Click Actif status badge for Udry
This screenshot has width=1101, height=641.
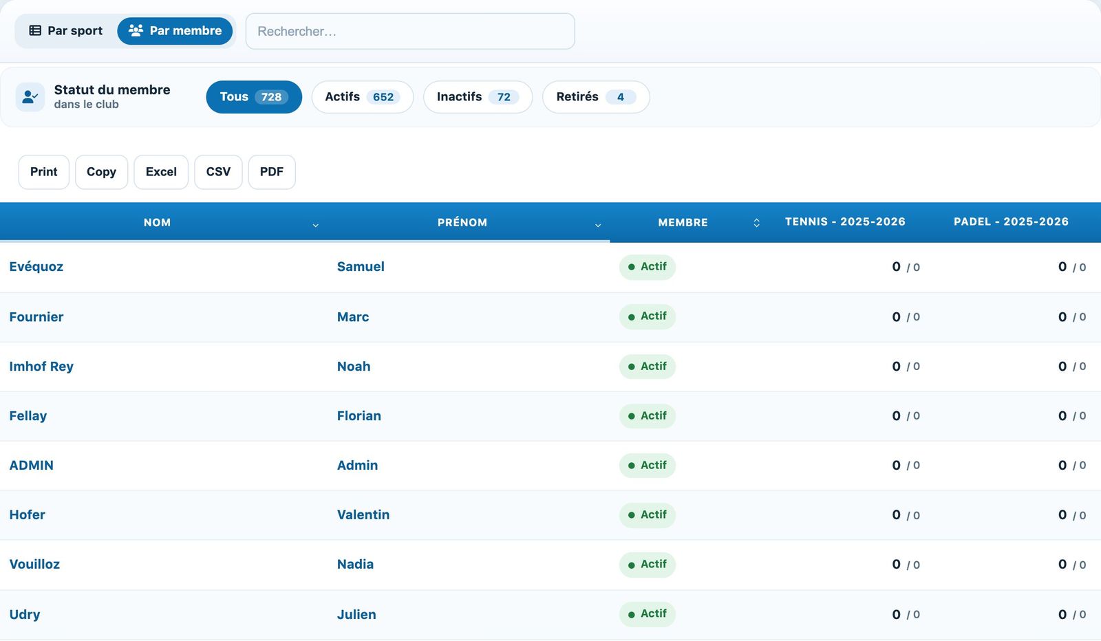648,614
